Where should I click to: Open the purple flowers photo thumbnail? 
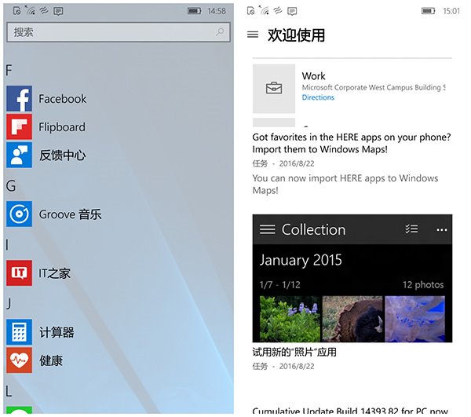[290, 319]
